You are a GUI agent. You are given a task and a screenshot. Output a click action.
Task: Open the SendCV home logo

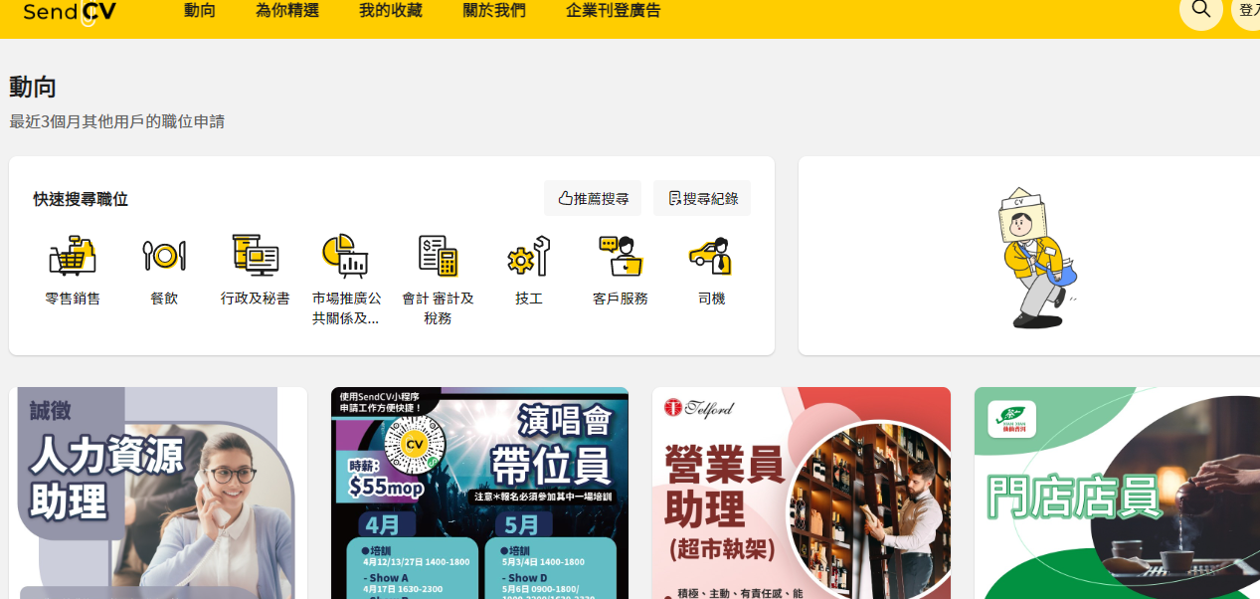click(x=70, y=12)
